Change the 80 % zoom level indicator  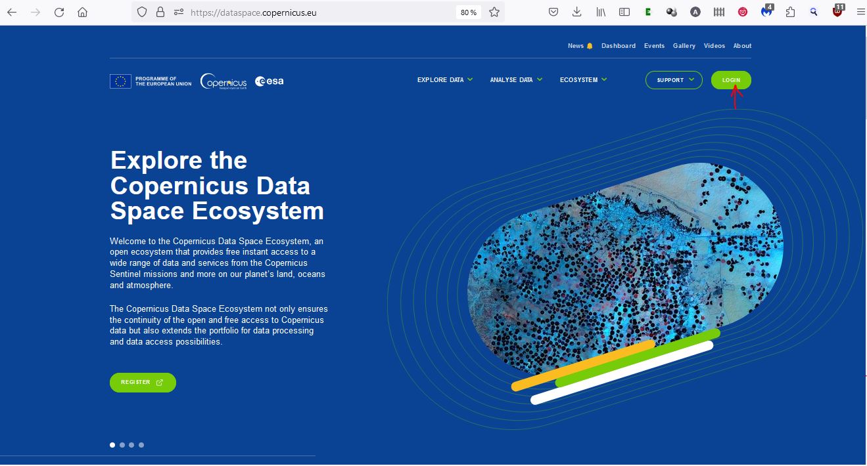(469, 12)
